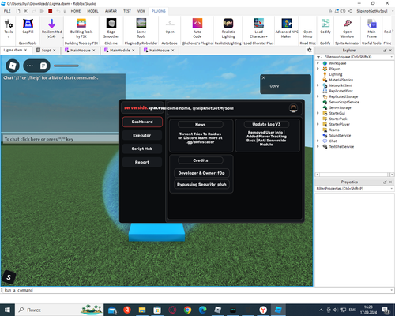Close the Ligma.rbxm document tab
Image resolution: width=395 pixels, height=316 pixels.
coord(25,50)
